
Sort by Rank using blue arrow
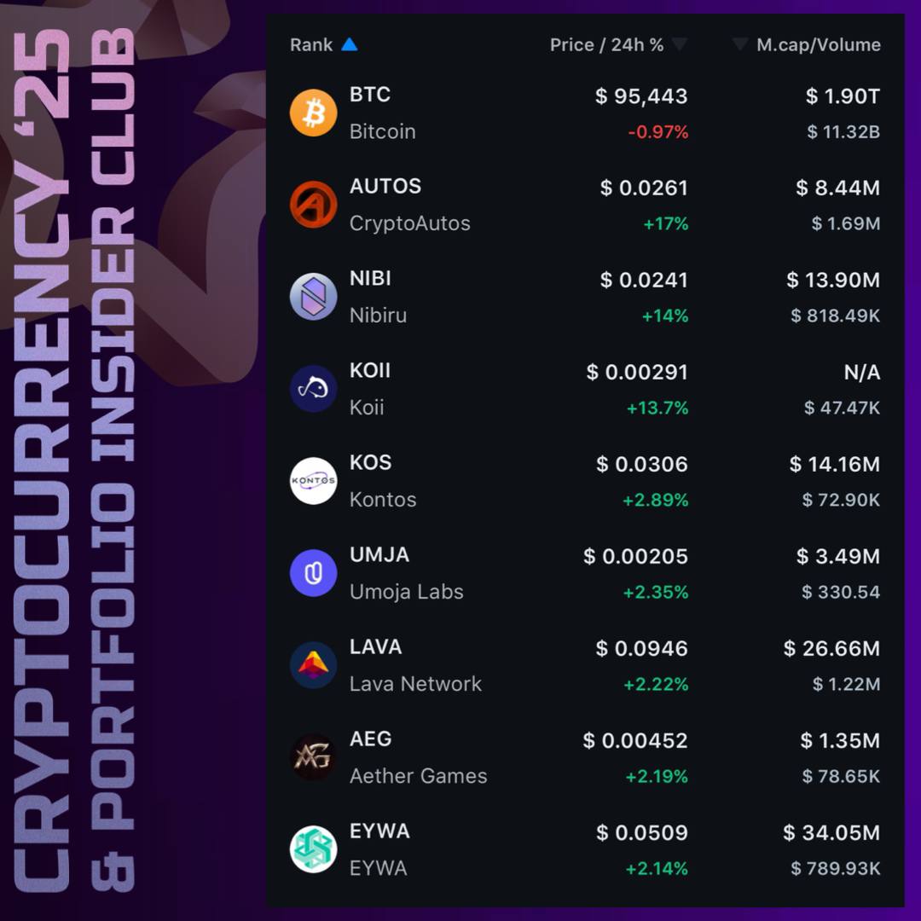coord(350,44)
